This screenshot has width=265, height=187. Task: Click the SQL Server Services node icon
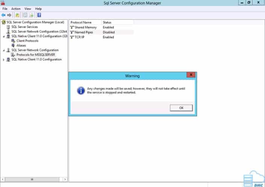coord(8,27)
